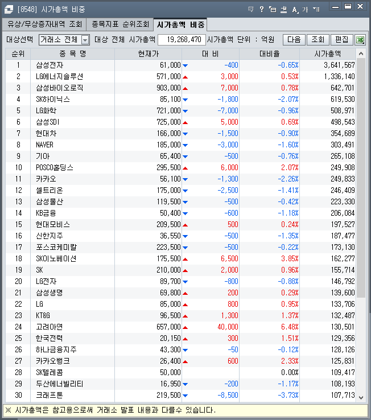This screenshot has height=420, width=371.
Task: Maximize the 시가총액 비중 window
Action: point(348,7)
